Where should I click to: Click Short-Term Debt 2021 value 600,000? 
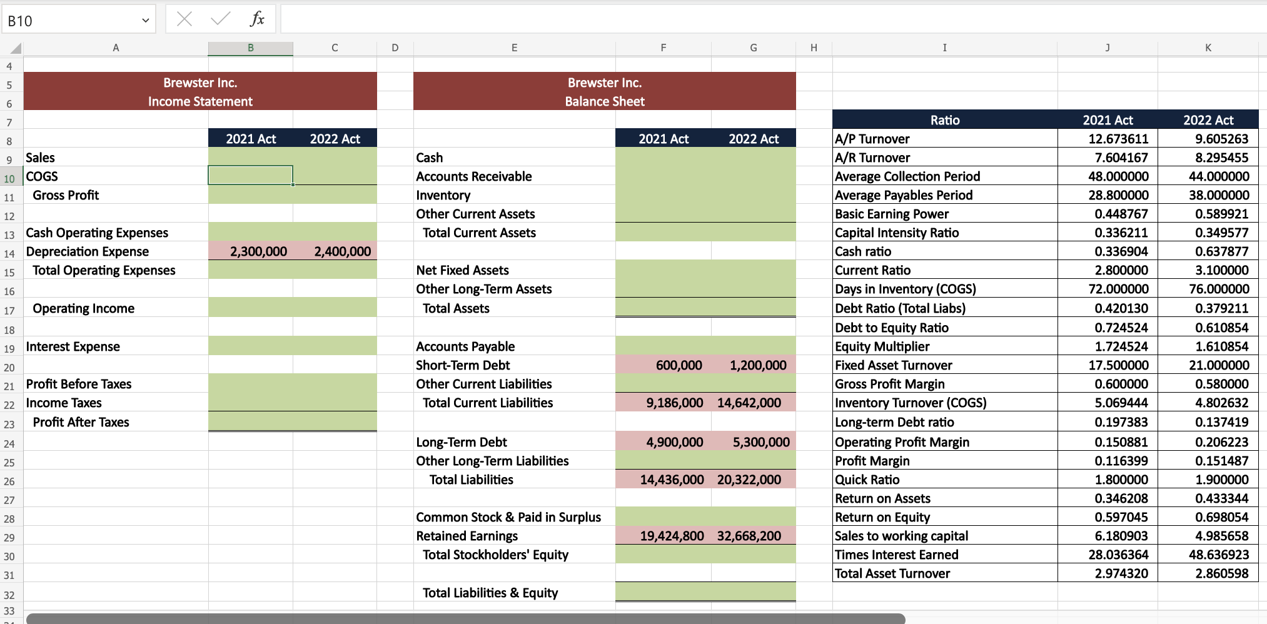coord(663,365)
